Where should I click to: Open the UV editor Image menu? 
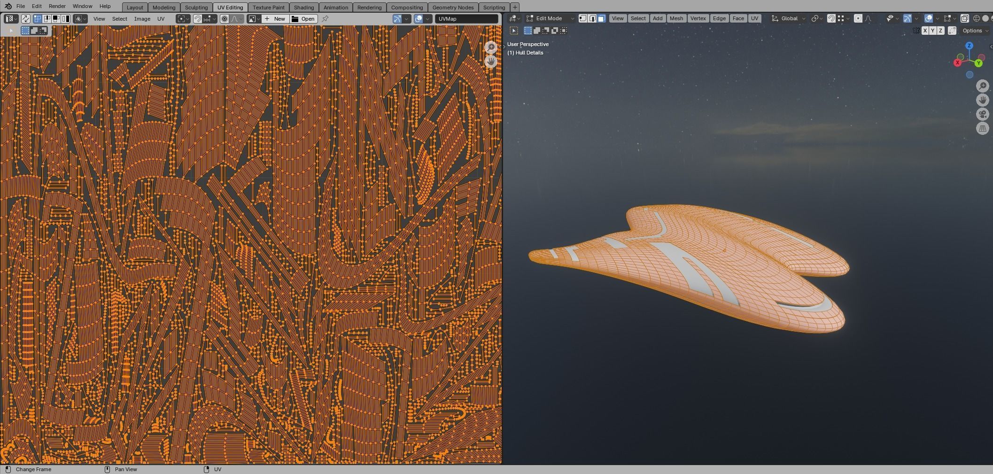(x=142, y=19)
